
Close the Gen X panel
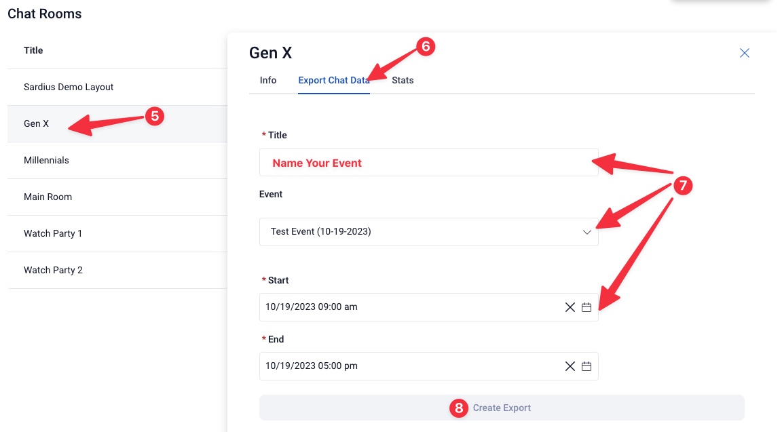(744, 53)
